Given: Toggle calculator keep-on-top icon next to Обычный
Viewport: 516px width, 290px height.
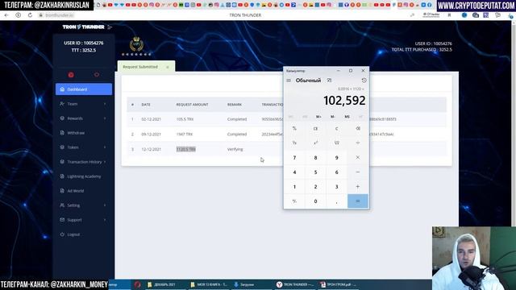Looking at the screenshot, I should click(329, 81).
